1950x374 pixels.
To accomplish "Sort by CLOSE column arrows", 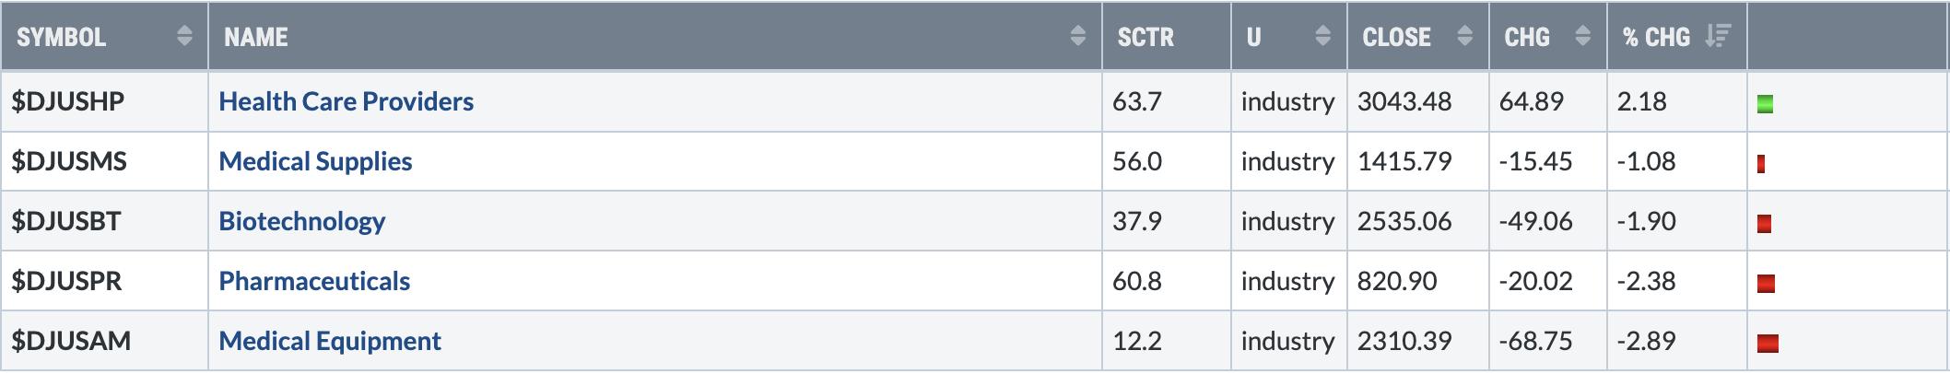I will (x=1464, y=36).
